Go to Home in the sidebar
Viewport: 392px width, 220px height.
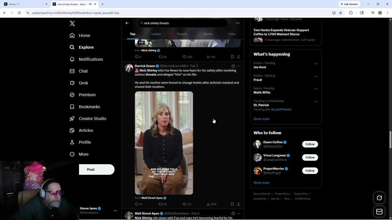[80, 35]
